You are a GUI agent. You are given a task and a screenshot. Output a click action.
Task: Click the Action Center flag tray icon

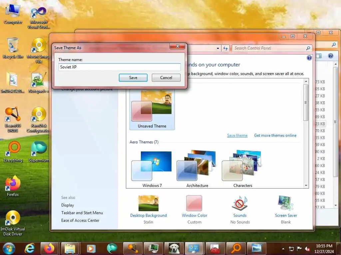[299, 249]
